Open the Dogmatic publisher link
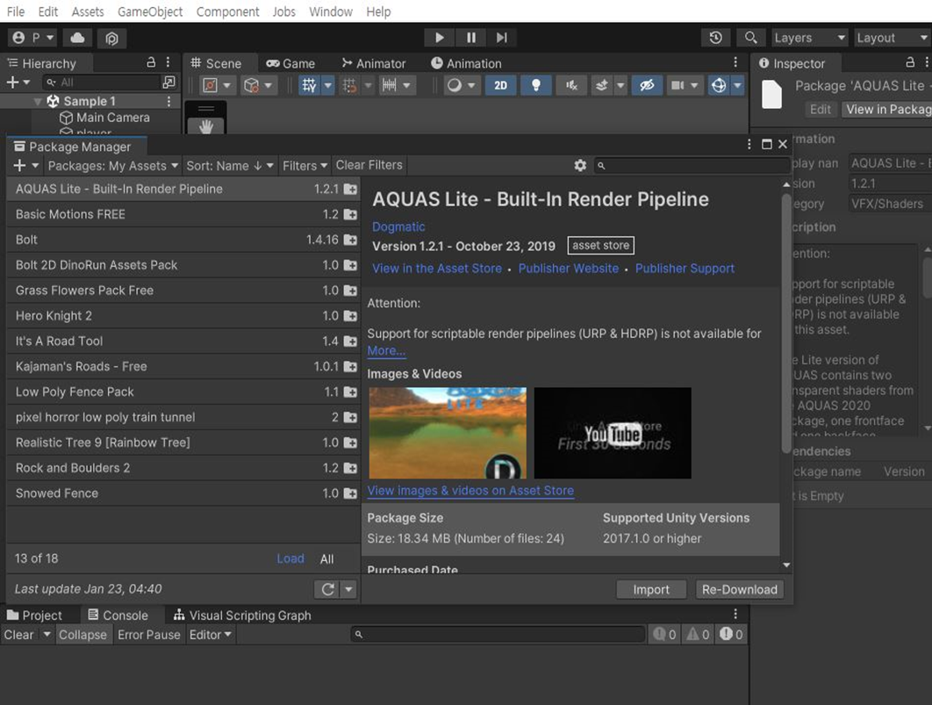This screenshot has height=705, width=932. (x=398, y=227)
